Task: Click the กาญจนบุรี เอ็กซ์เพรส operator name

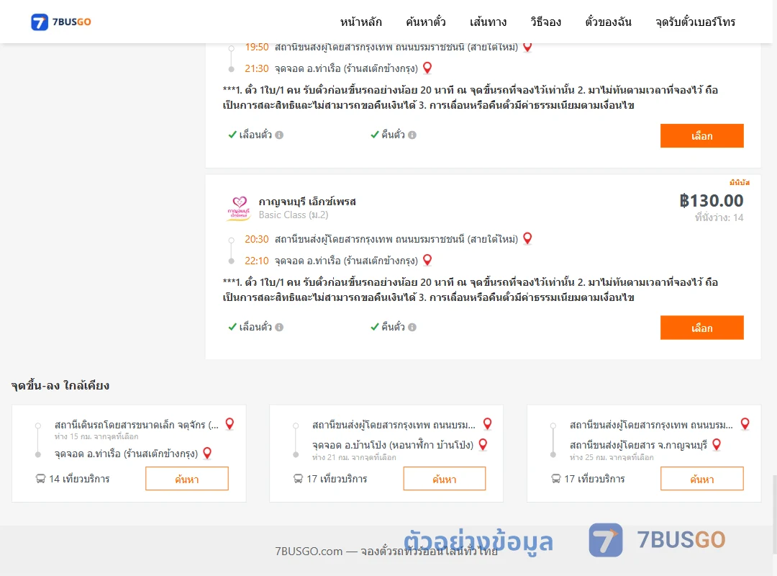Action: 307,202
